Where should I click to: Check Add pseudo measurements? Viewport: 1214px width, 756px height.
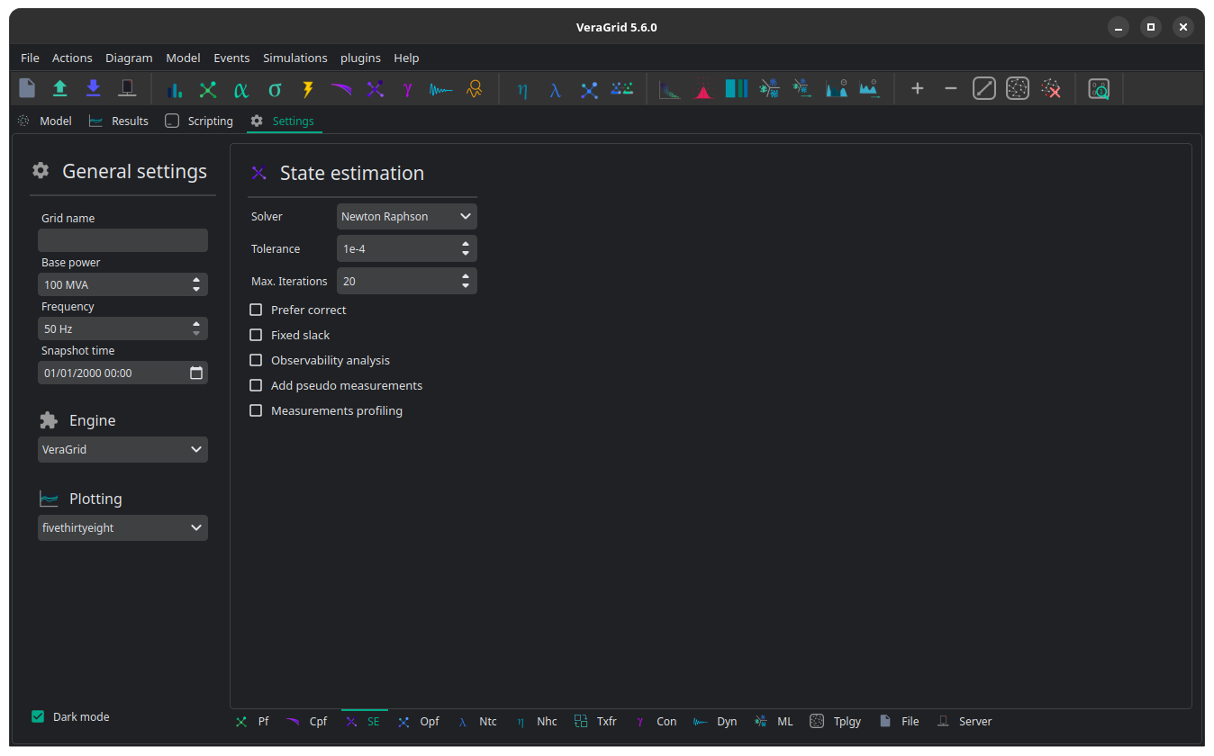[256, 385]
